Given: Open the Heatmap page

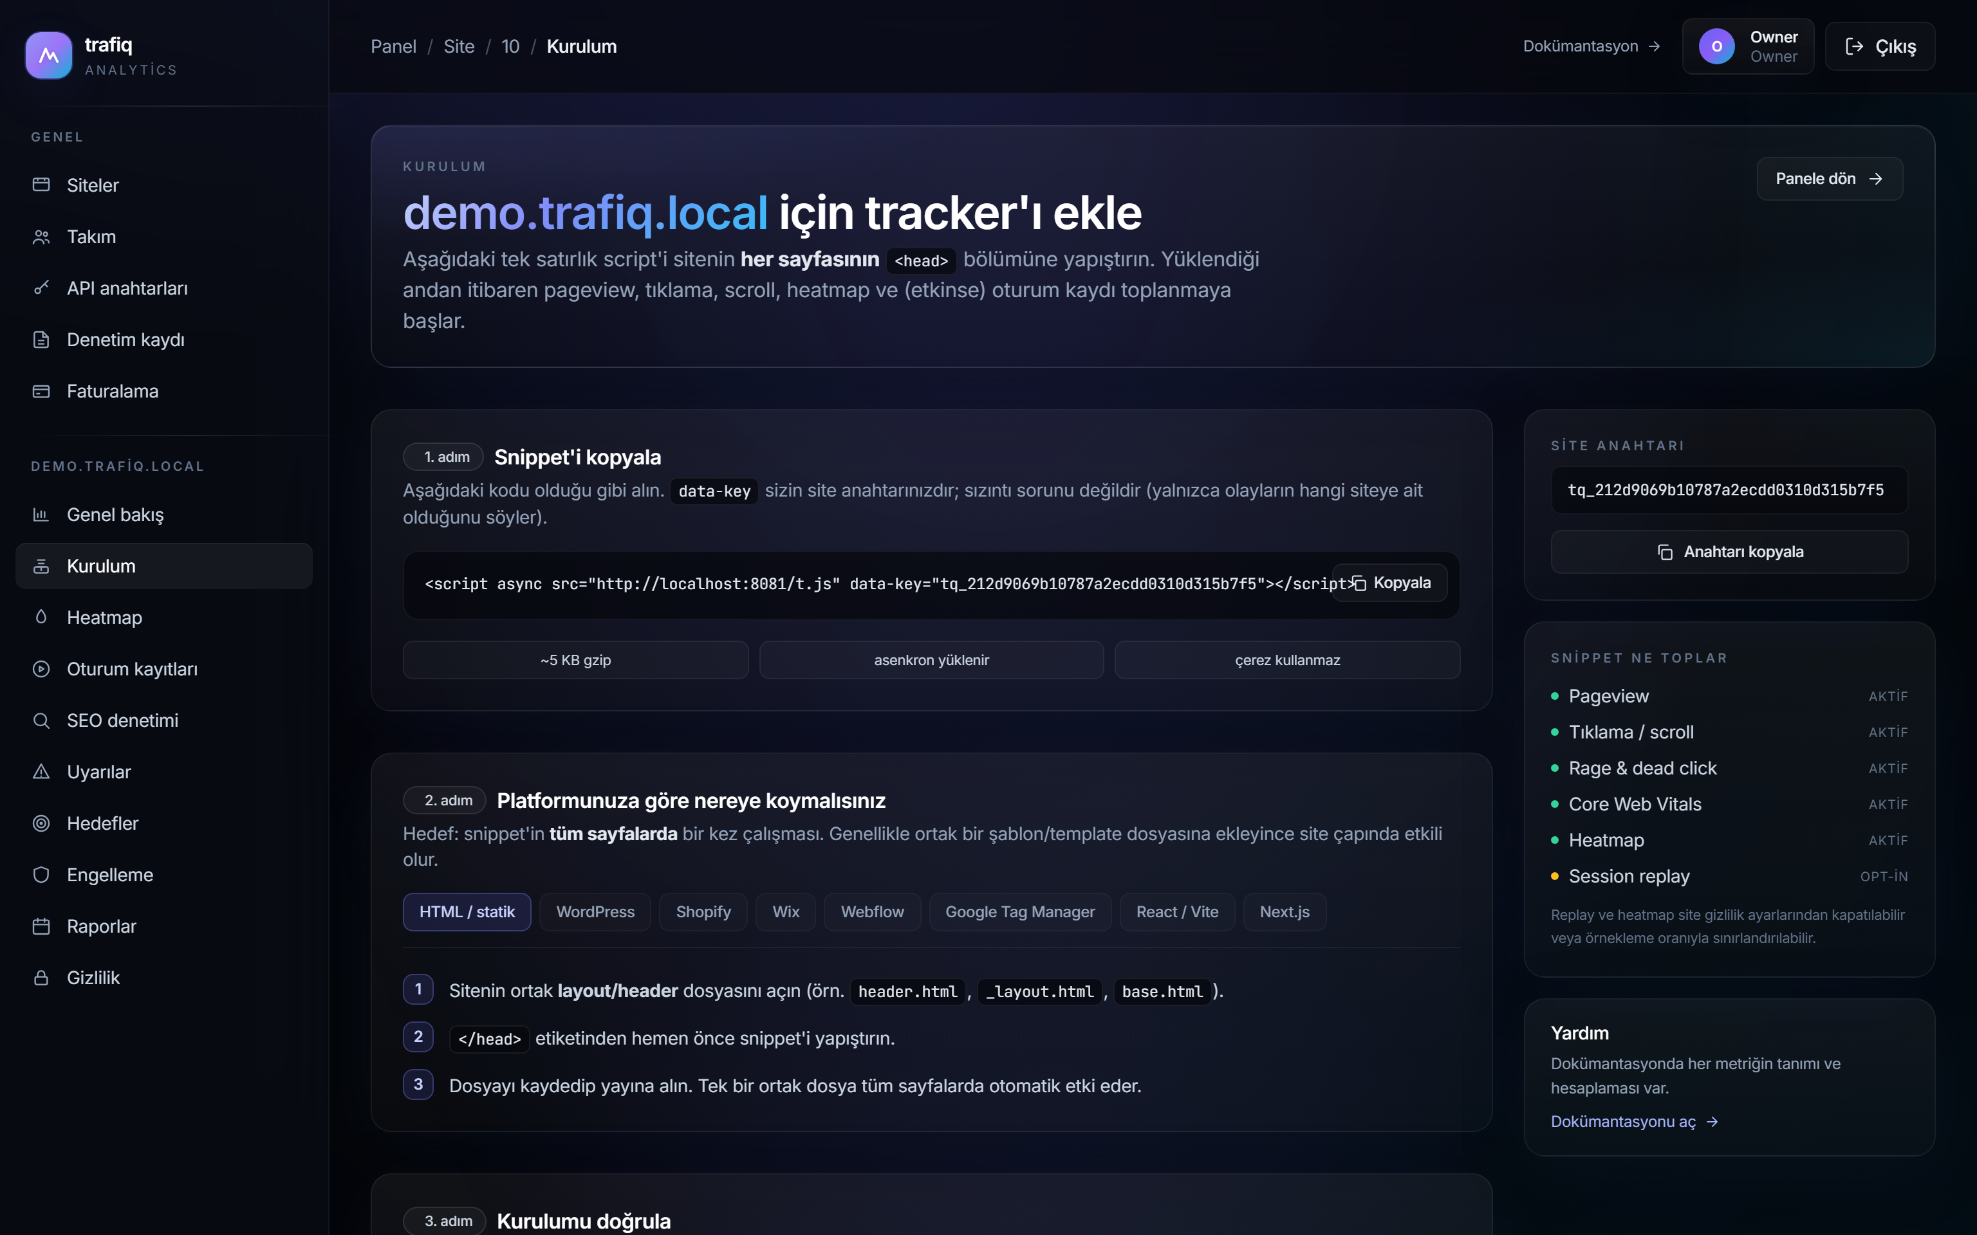Looking at the screenshot, I should (x=163, y=617).
